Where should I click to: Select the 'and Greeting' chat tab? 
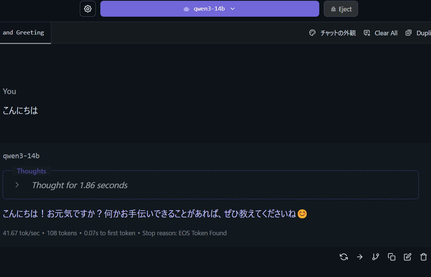24,33
